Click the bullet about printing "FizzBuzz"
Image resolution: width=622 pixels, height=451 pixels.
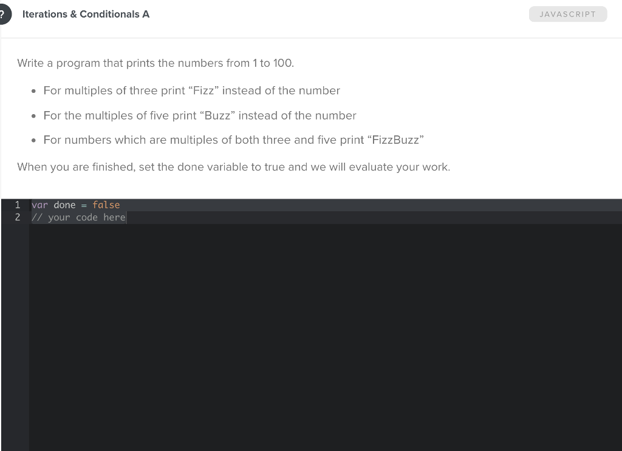point(233,140)
